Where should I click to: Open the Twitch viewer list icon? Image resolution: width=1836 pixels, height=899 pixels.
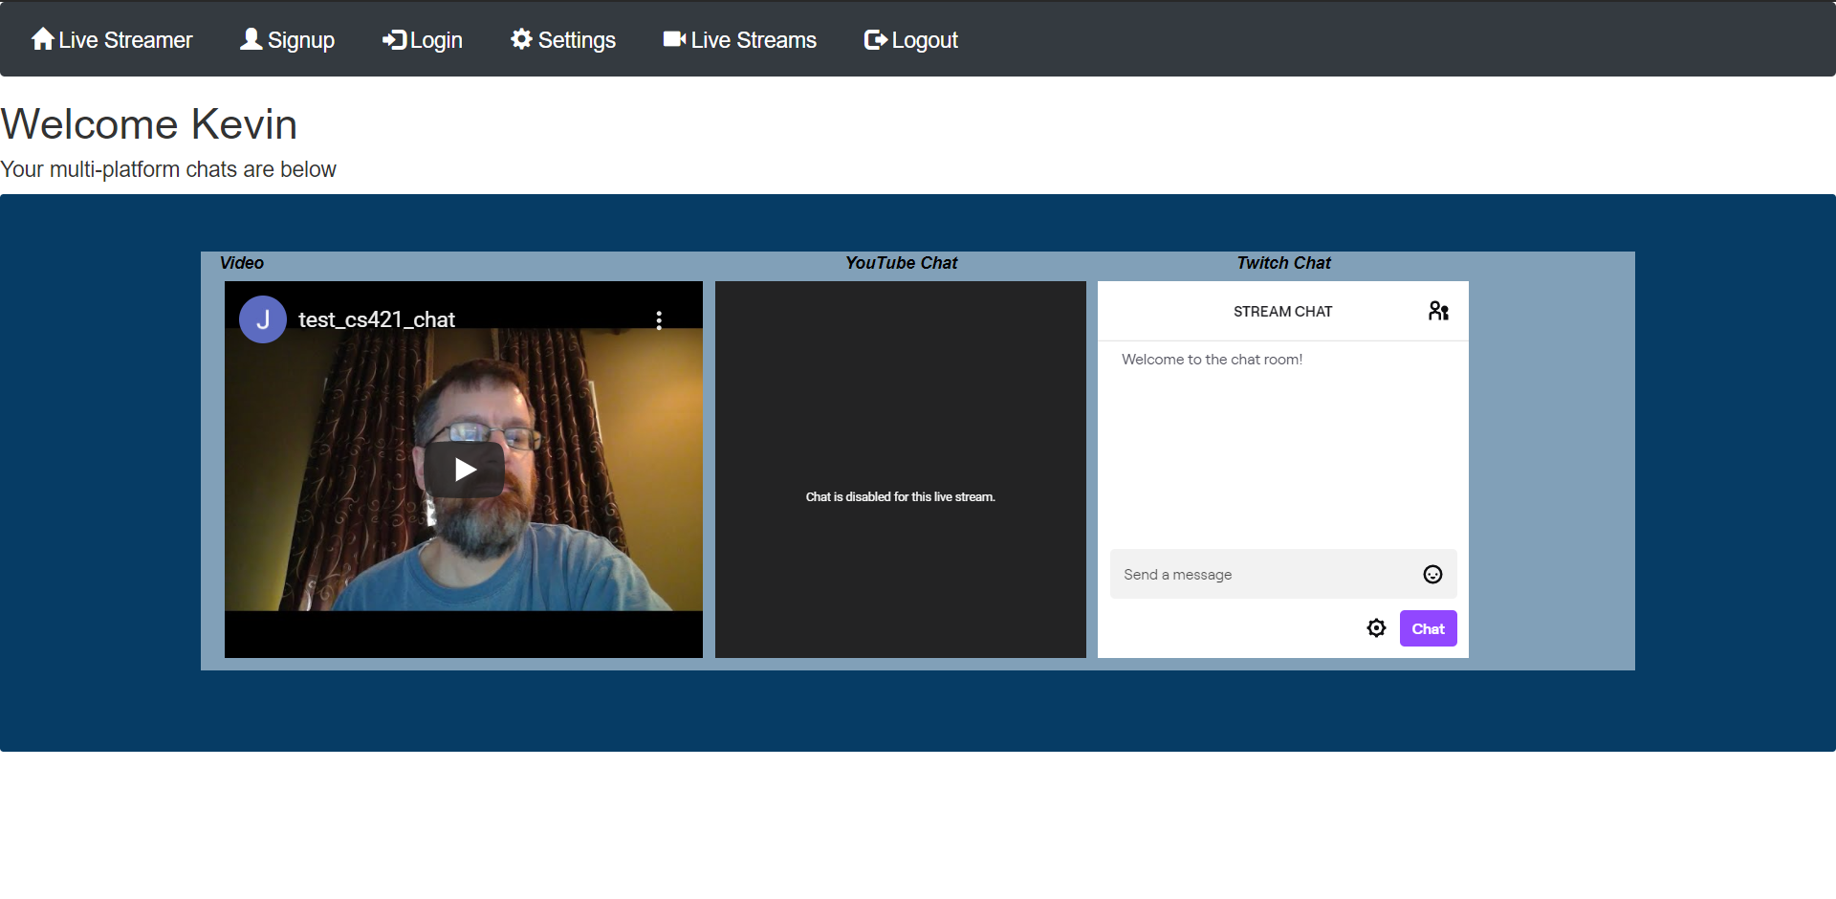click(1438, 310)
